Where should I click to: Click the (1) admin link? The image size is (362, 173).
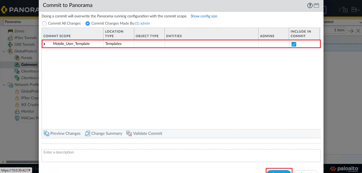pyautogui.click(x=143, y=24)
